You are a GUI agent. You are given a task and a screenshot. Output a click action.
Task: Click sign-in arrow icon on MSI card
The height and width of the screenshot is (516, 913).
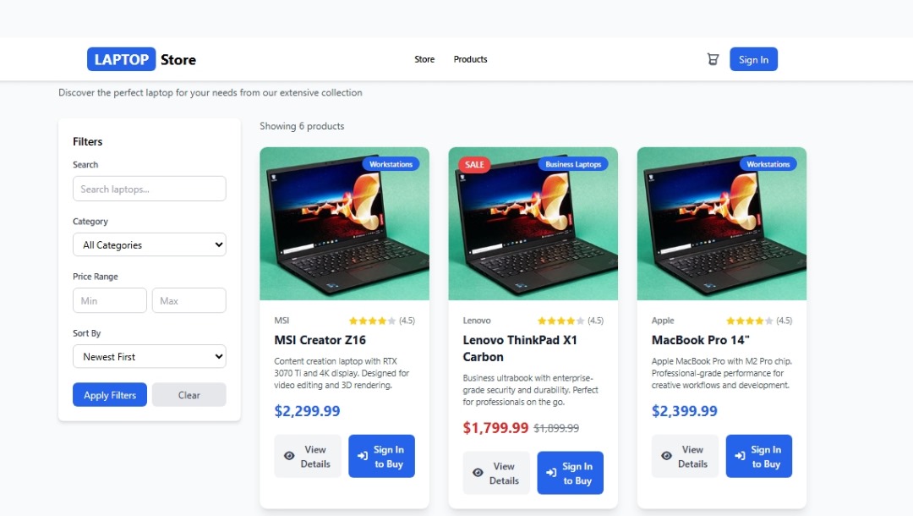(x=363, y=456)
